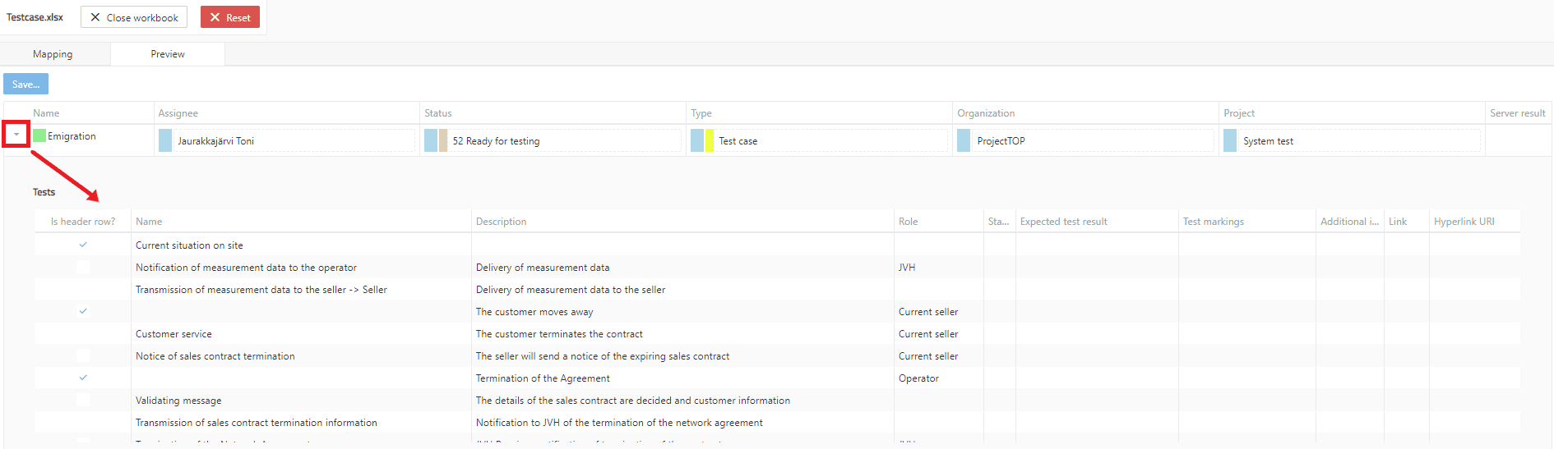Image resolution: width=1554 pixels, height=449 pixels.
Task: Click the Is header row? column header
Action: [x=83, y=222]
